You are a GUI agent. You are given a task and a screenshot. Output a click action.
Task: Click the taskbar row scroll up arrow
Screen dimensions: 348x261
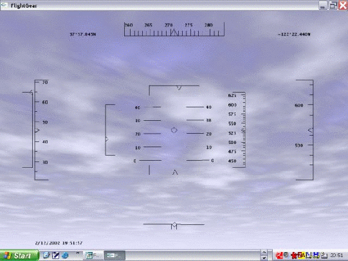pyautogui.click(x=264, y=253)
